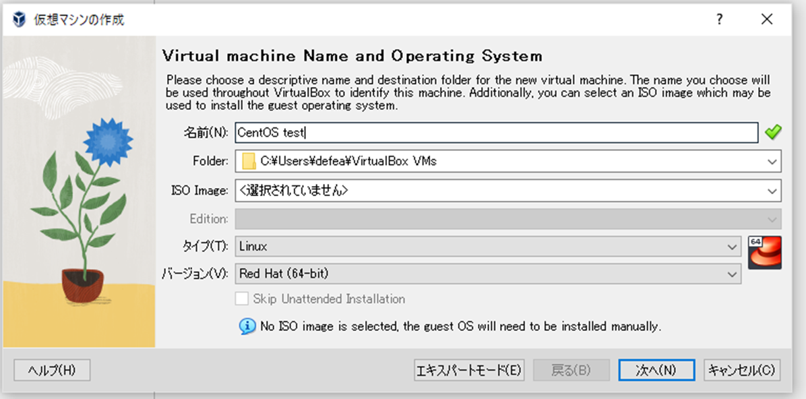
Task: Click the green checkmark beside name field
Action: click(x=773, y=133)
